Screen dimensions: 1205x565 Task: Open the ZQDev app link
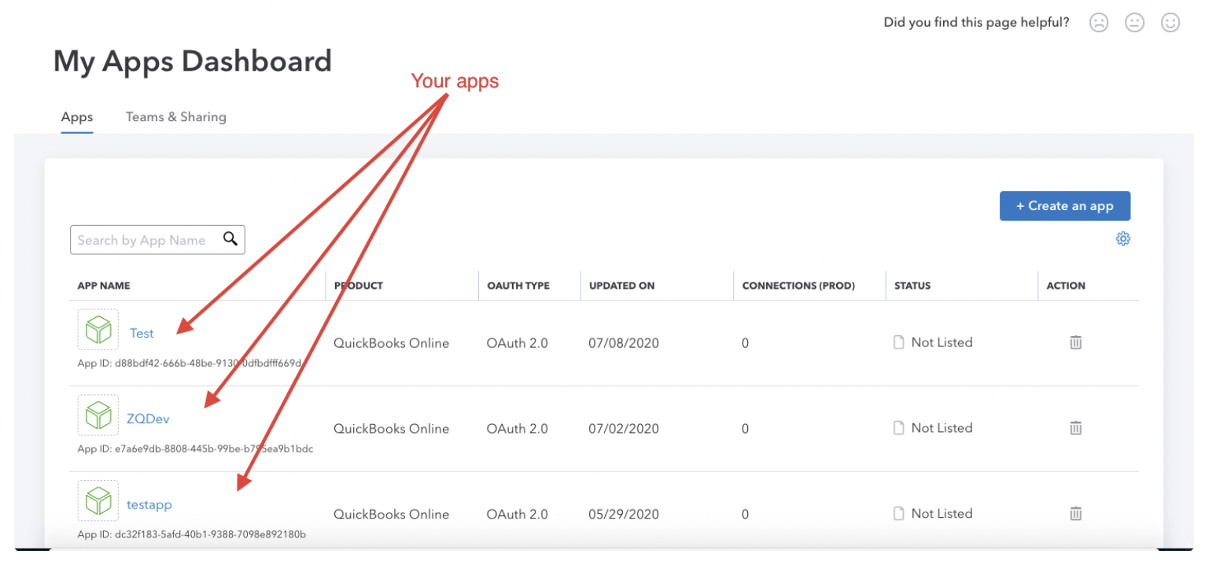(x=148, y=419)
